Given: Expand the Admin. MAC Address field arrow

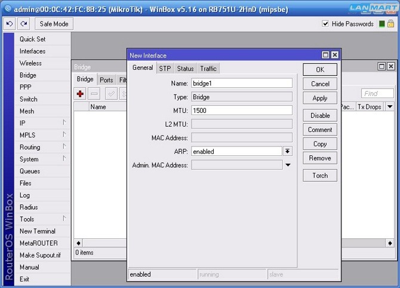Looking at the screenshot, I should [288, 165].
